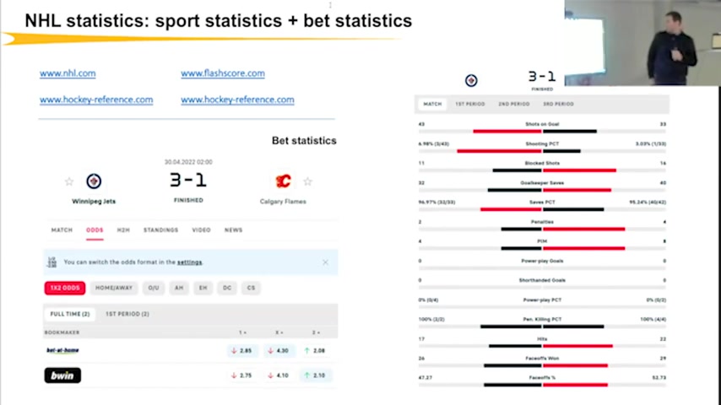Sort by the 2 odds column
Viewport: 721px width, 405px height.
tap(316, 332)
